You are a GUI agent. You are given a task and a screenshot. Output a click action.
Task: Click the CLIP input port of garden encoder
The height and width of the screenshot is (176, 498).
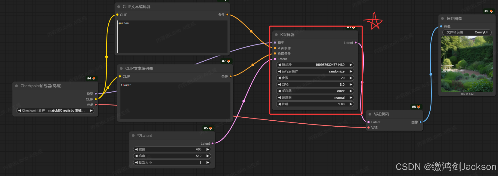click(117, 14)
